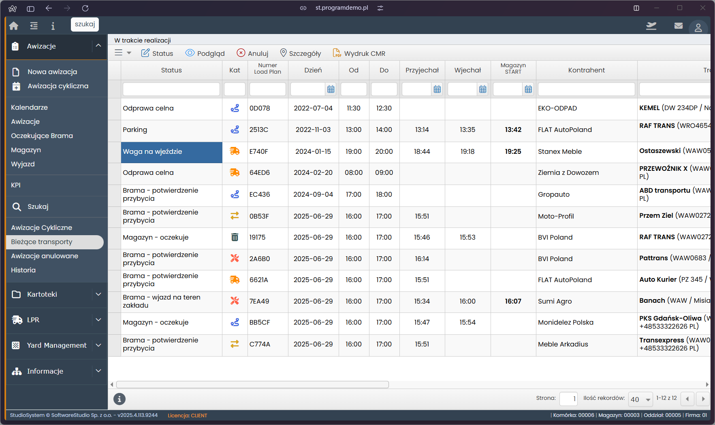Open the user profile icon
The image size is (715, 425).
(698, 28)
